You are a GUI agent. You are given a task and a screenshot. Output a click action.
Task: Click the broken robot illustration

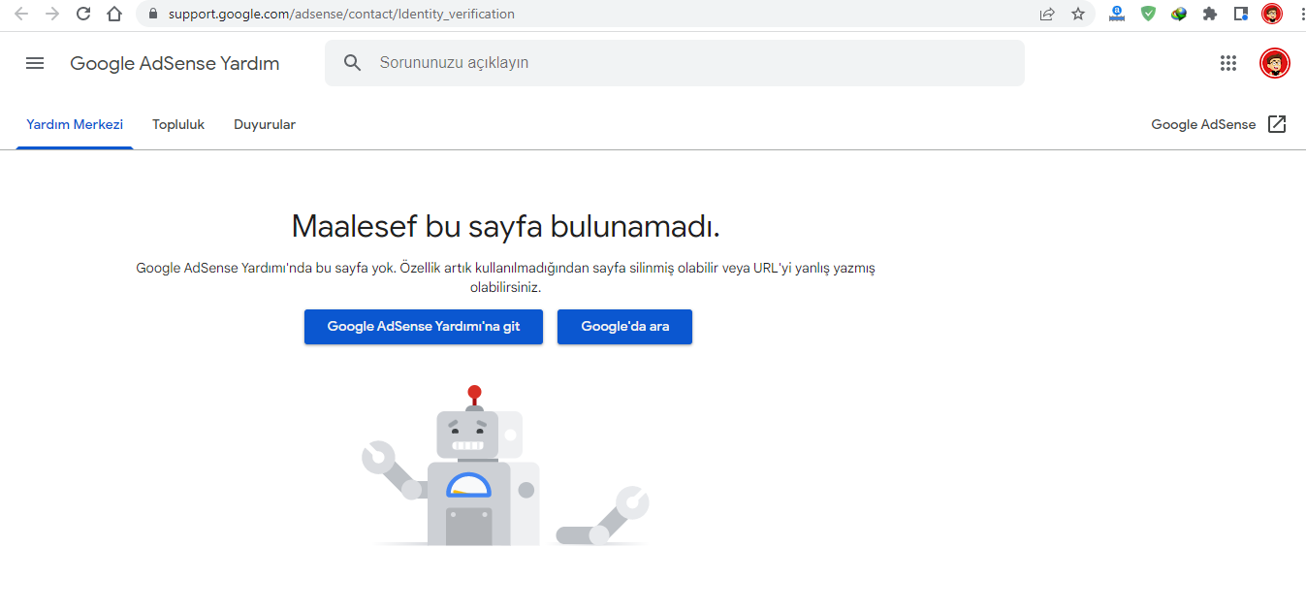tap(506, 466)
